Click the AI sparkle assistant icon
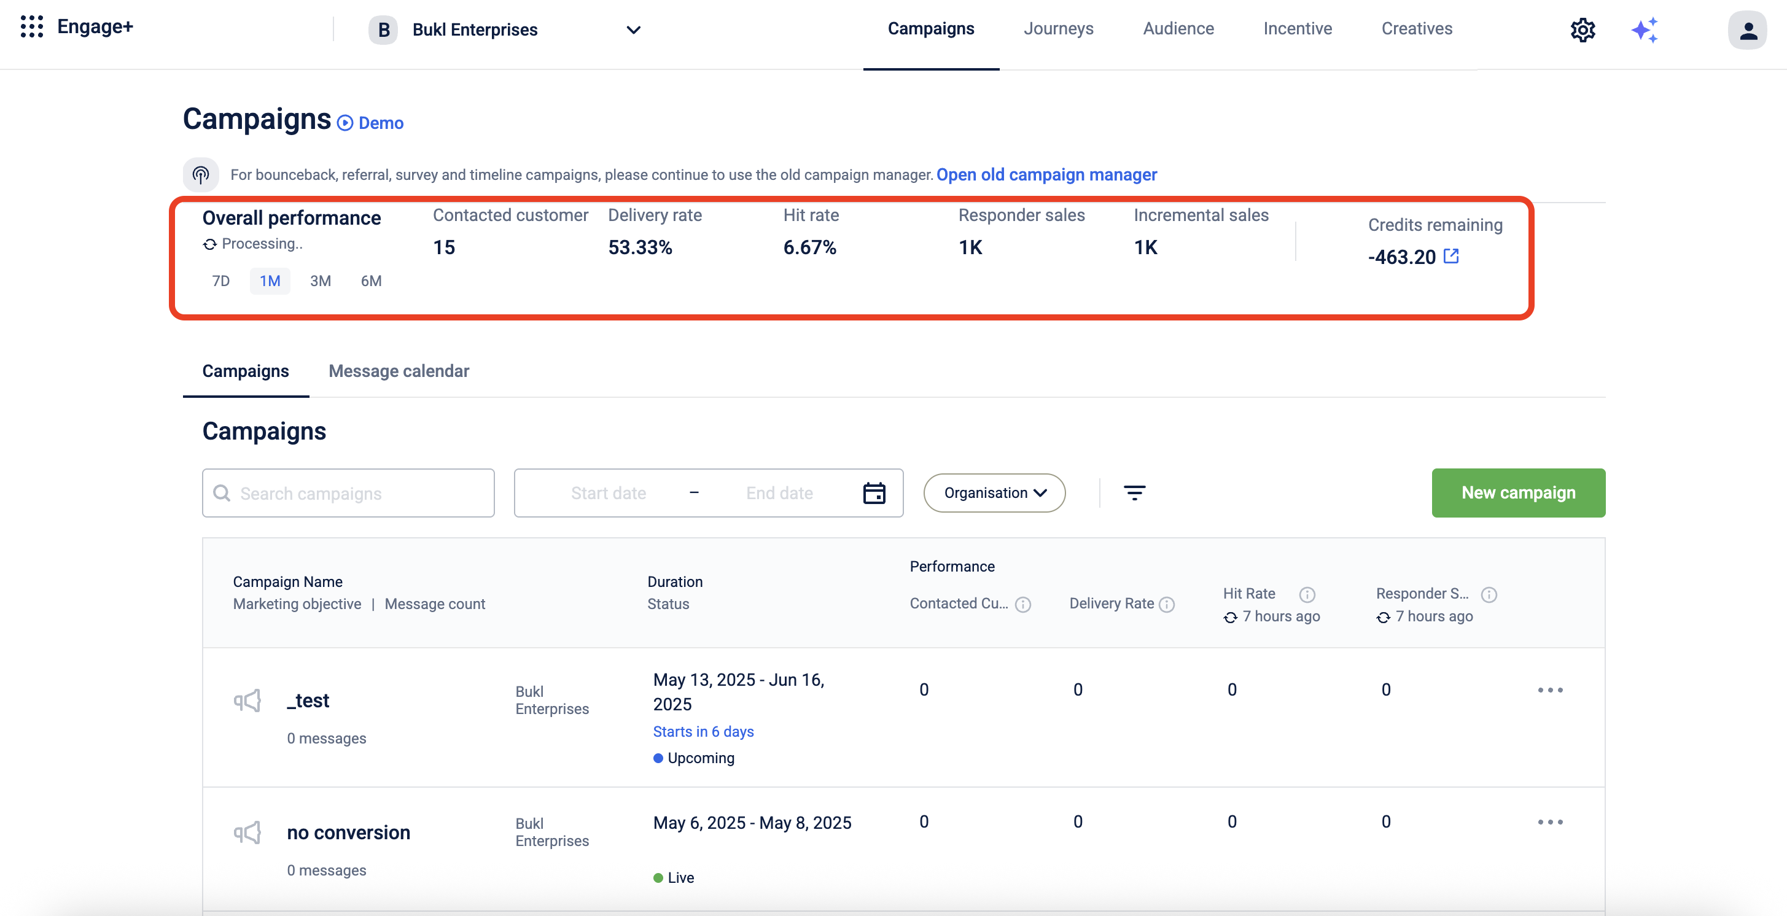This screenshot has width=1787, height=916. [1644, 30]
